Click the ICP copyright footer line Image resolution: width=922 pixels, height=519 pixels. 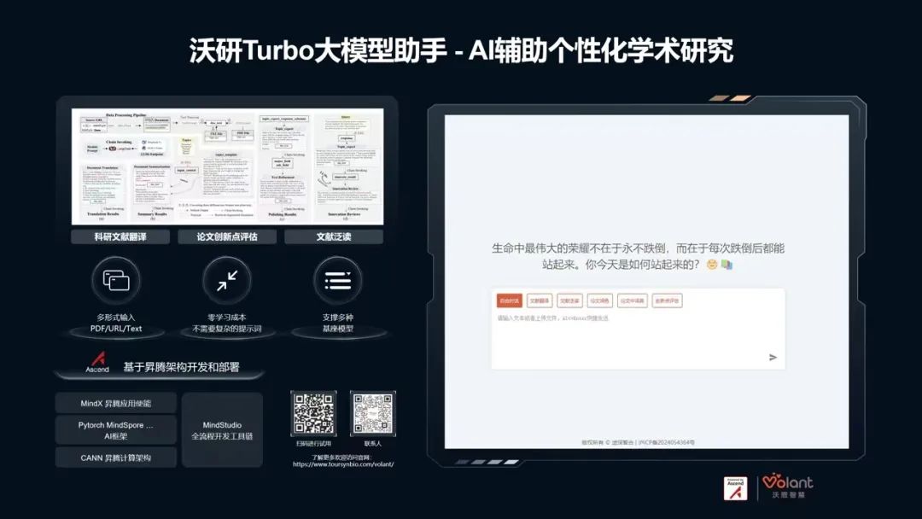(638, 442)
